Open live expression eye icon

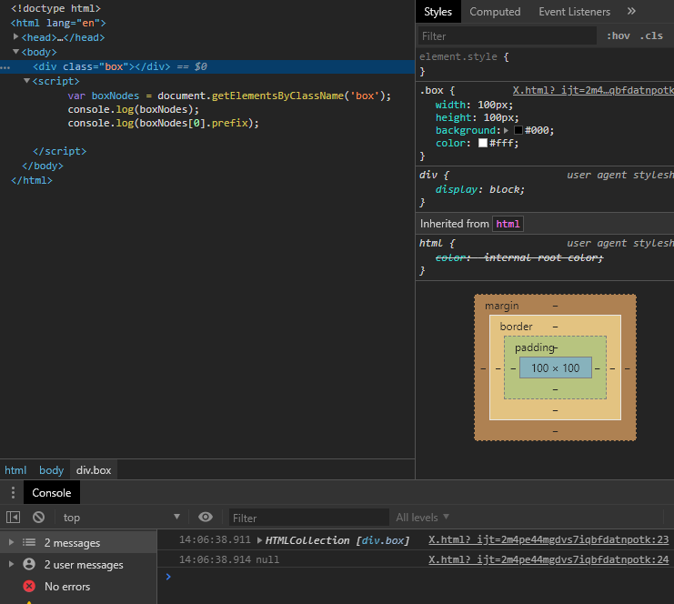coord(206,517)
